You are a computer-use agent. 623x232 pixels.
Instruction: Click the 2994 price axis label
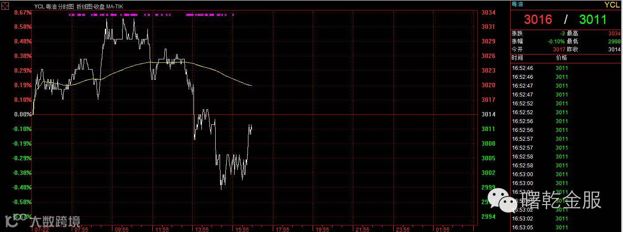488,217
